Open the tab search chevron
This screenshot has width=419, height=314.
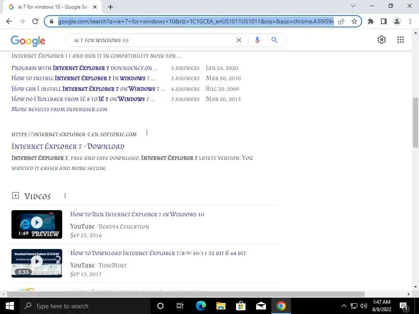353,6
